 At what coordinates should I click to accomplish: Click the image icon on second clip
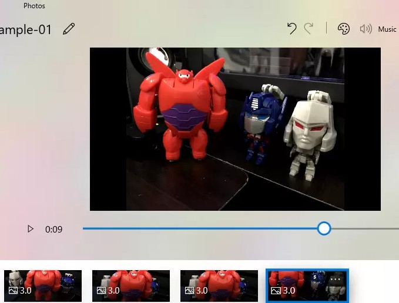point(101,291)
